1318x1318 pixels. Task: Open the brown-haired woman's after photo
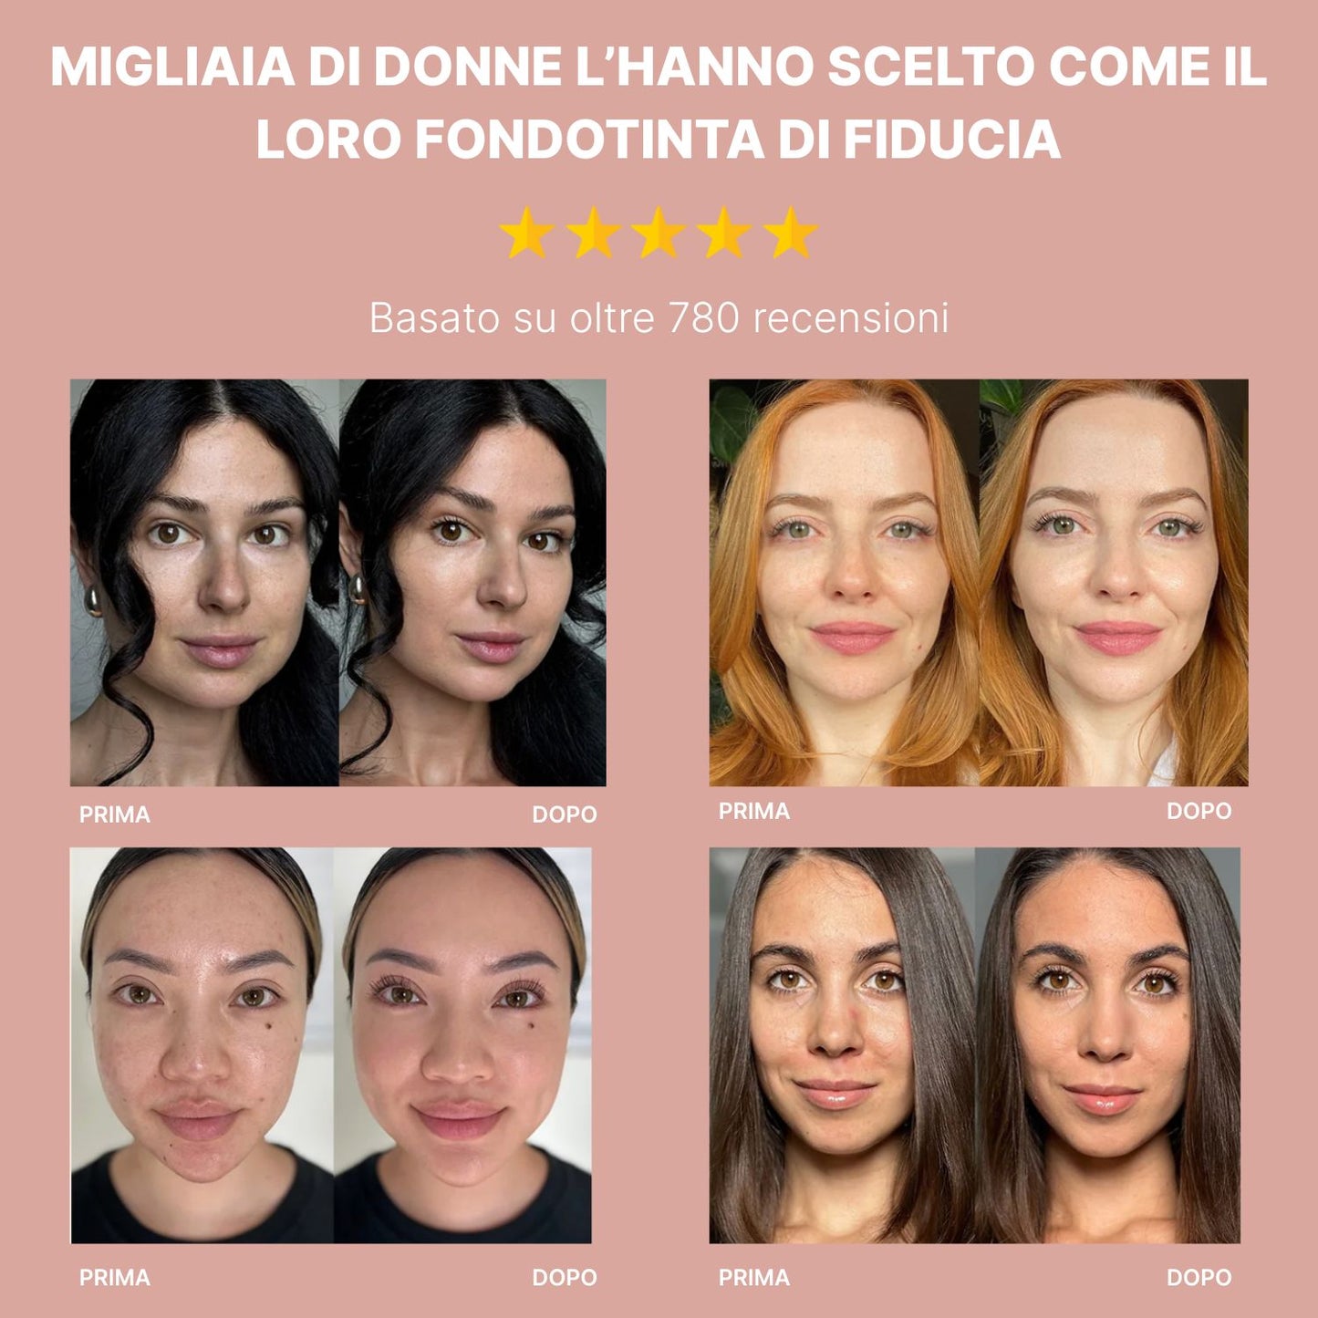1107,1045
